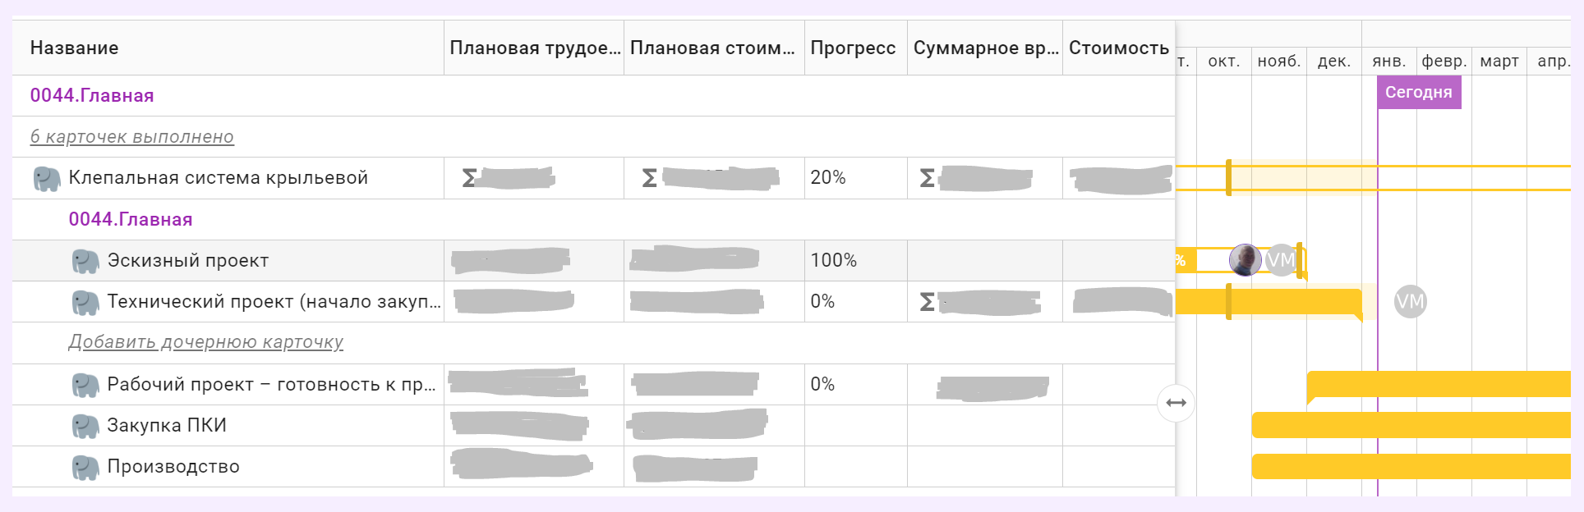
Task: Click the Название column header
Action: click(75, 48)
